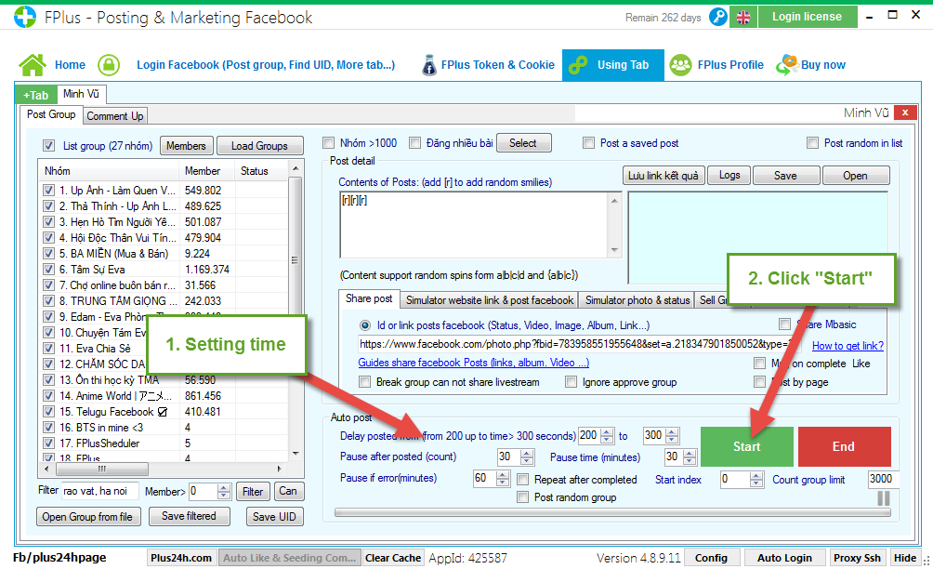Click the pause icon beside the progress bar

pyautogui.click(x=884, y=498)
